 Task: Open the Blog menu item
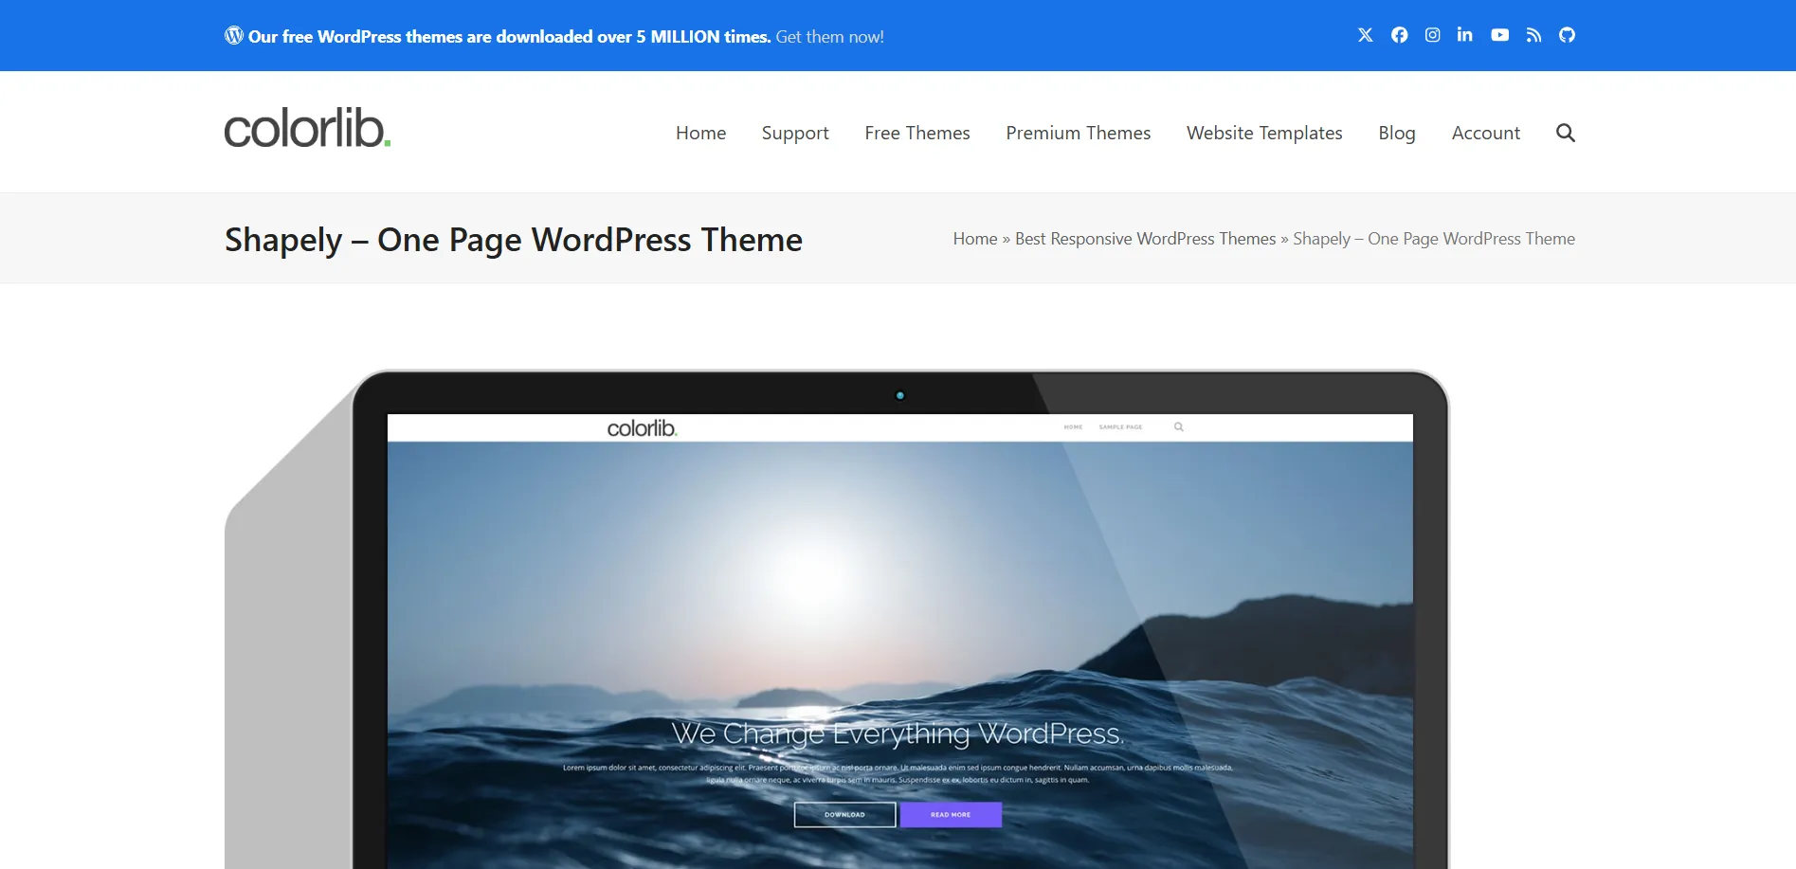click(x=1397, y=133)
